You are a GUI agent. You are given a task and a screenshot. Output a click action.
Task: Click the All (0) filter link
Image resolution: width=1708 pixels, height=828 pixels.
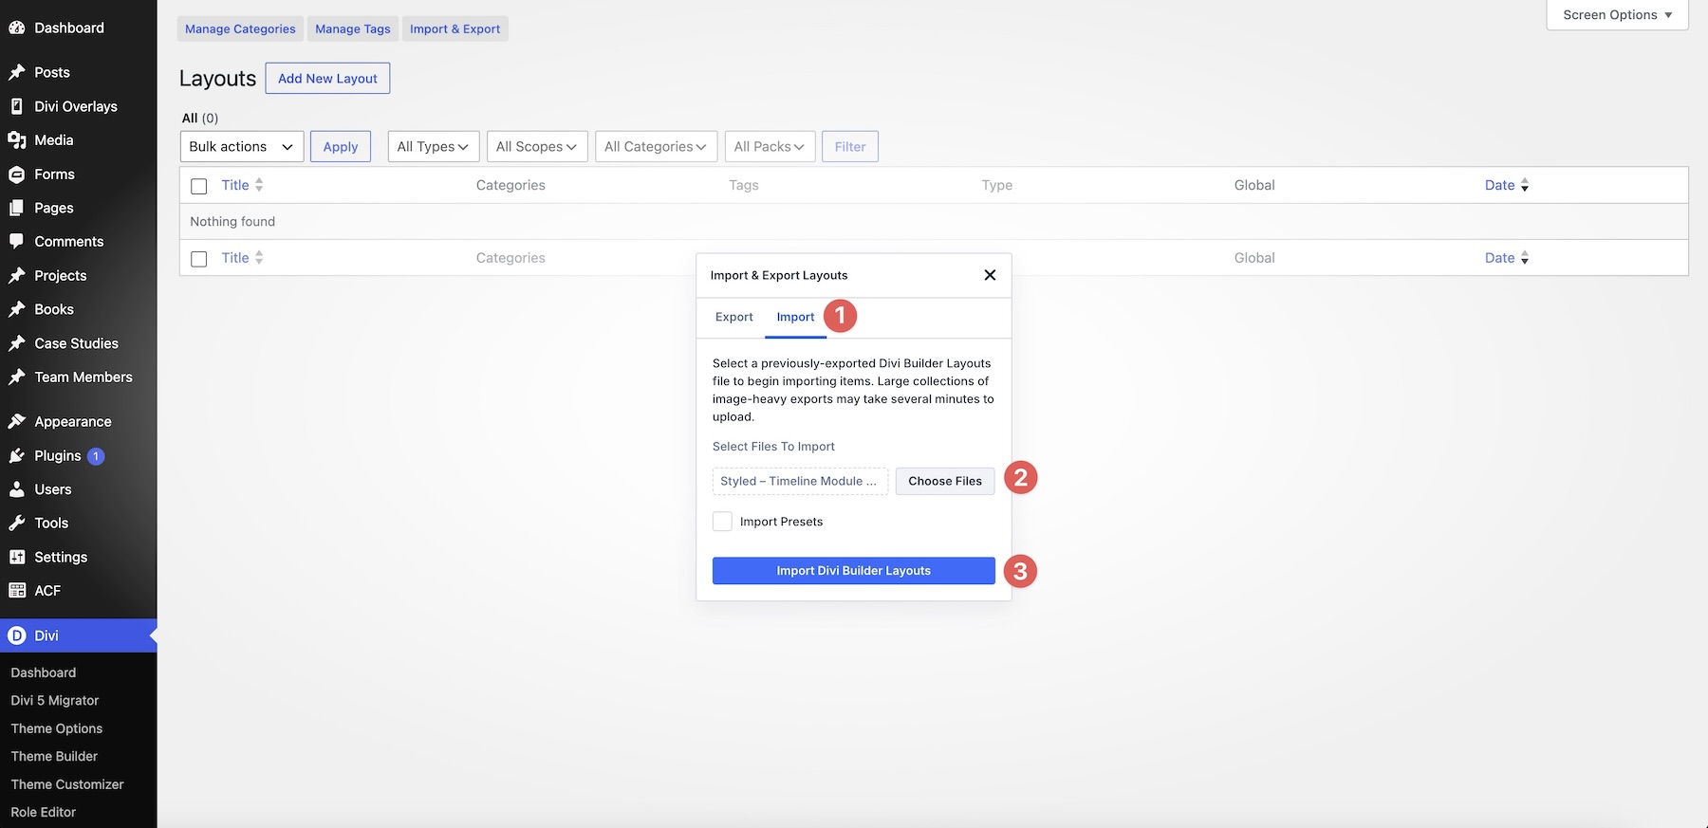coord(200,118)
